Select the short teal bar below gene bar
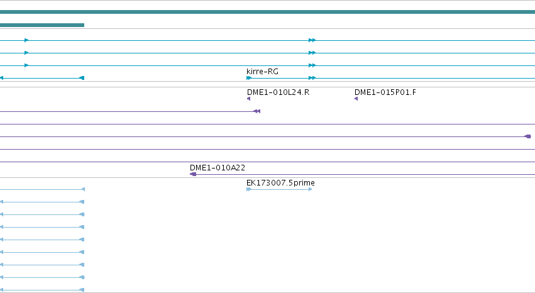Screen dimensions: 535x293 [x=42, y=25]
